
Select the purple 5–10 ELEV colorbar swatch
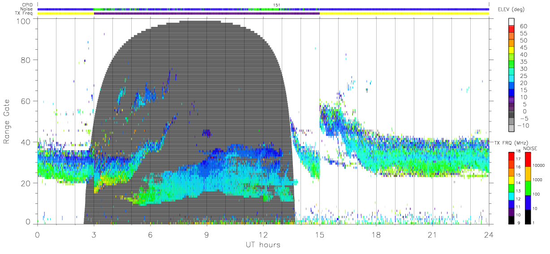[511, 99]
